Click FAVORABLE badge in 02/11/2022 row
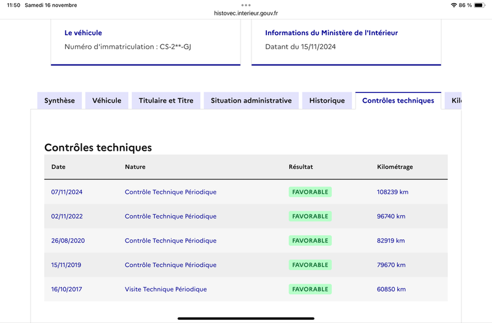 coord(310,217)
